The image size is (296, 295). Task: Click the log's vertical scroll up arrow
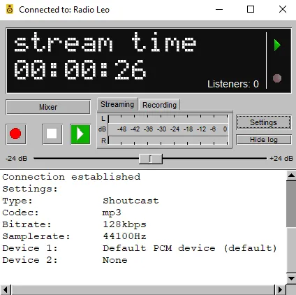(x=291, y=175)
